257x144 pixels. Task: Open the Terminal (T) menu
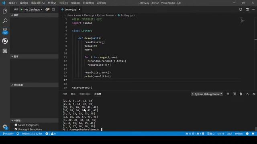[88, 3]
